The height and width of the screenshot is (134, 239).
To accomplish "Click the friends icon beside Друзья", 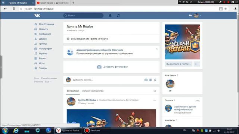I will 36,39.
